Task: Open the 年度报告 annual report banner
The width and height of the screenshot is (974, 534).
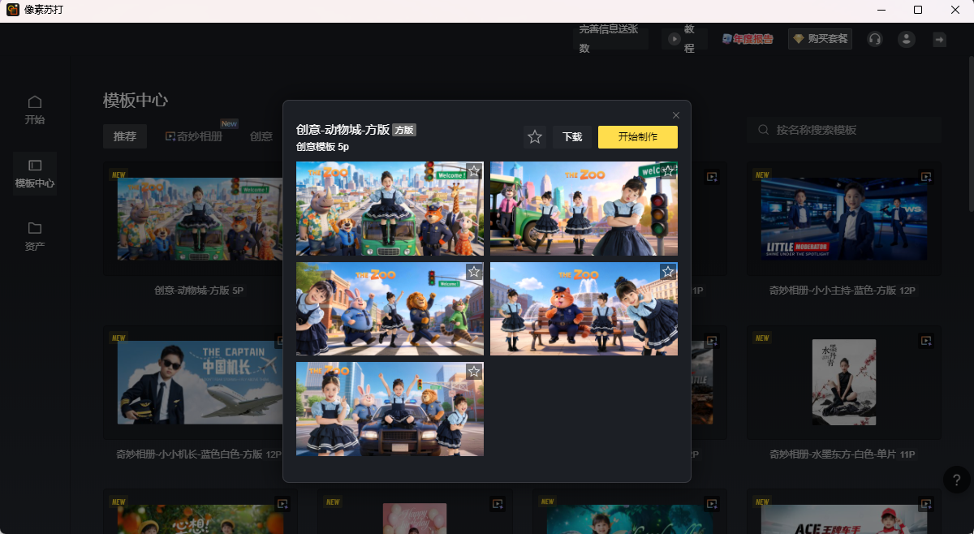Action: click(x=748, y=39)
